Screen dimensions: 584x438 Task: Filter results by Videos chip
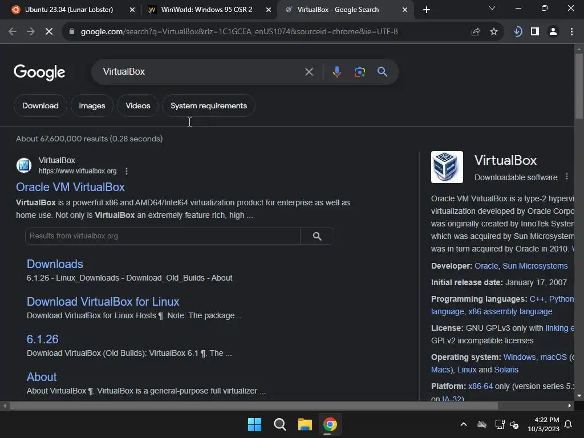(138, 106)
